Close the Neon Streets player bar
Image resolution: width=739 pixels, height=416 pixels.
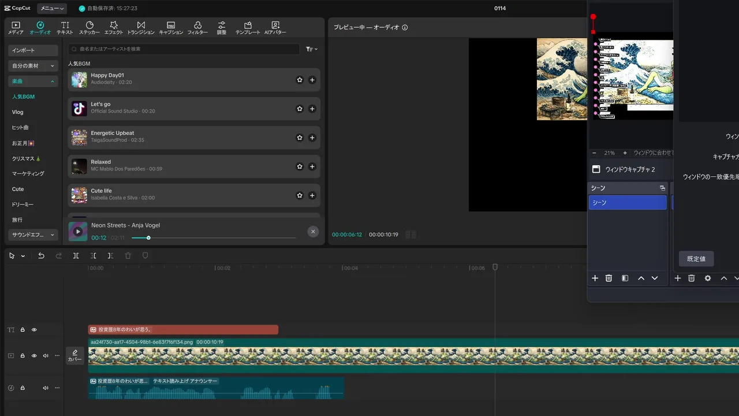point(313,232)
